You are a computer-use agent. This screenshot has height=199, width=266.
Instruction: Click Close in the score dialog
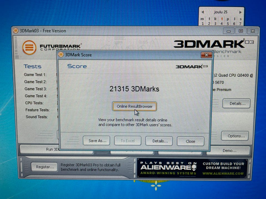click(x=191, y=141)
